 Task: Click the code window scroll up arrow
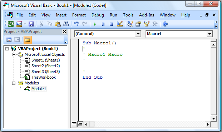point(213,45)
